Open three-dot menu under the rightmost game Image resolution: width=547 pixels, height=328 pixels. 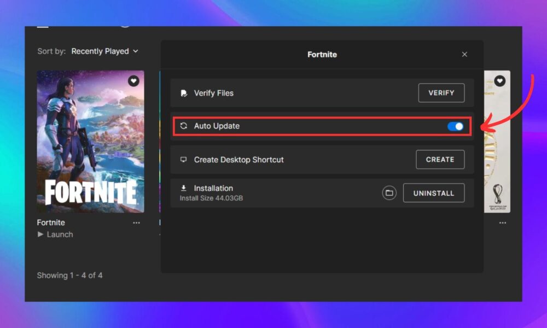coord(502,222)
